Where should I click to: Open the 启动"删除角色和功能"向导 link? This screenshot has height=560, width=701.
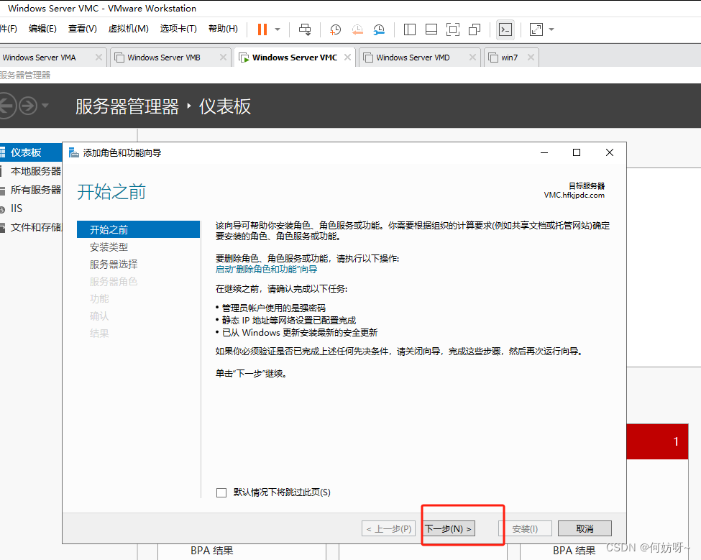[x=266, y=270]
